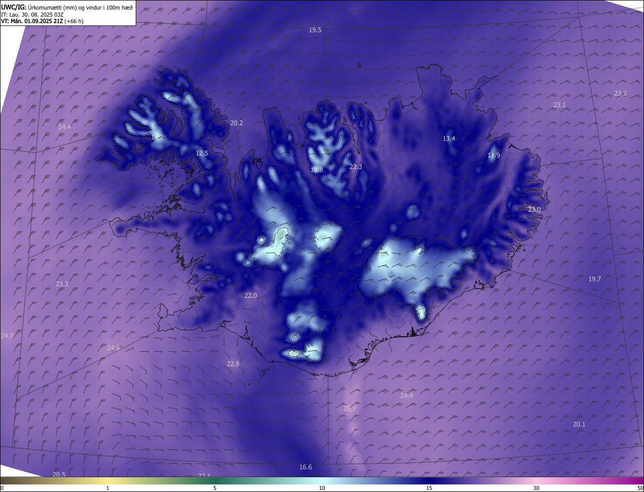Viewport: 644px width, 492px height.
Task: Click the 11.9 wind value label
Action: pos(494,155)
